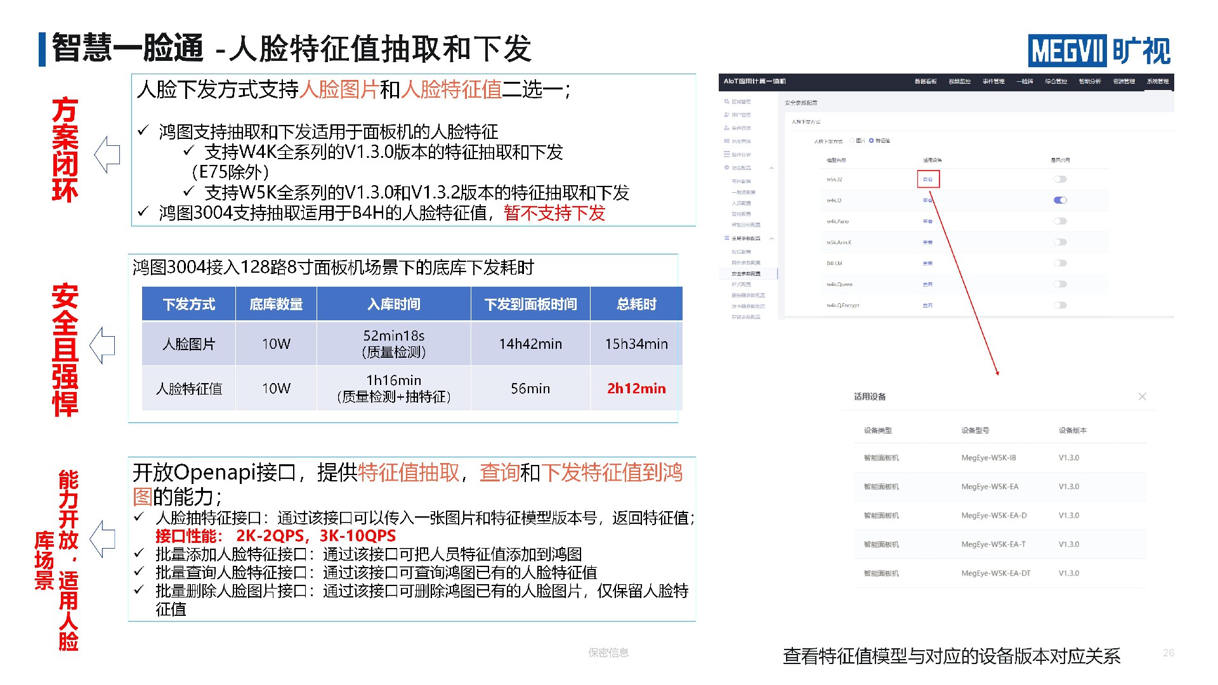This screenshot has height=685, width=1218.
Task: Collapse the 功能配置 sidebar group
Action: 771,168
